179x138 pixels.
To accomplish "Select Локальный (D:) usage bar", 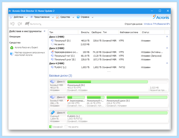I will [107, 82].
